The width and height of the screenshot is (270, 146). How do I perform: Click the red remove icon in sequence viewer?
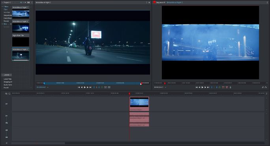pos(223,87)
